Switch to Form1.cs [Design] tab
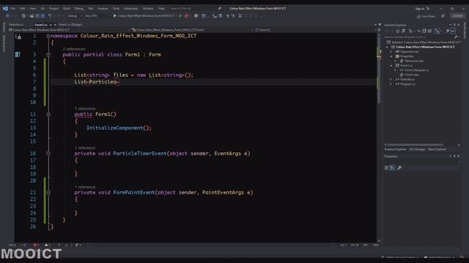The height and width of the screenshot is (263, 469). tap(70, 25)
